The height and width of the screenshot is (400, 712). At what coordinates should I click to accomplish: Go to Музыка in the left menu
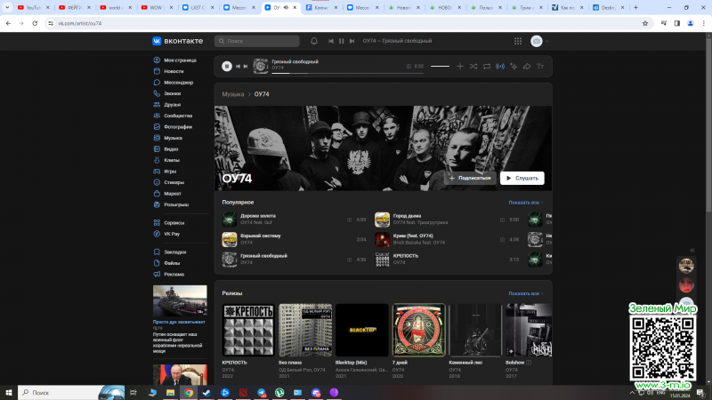pos(173,138)
